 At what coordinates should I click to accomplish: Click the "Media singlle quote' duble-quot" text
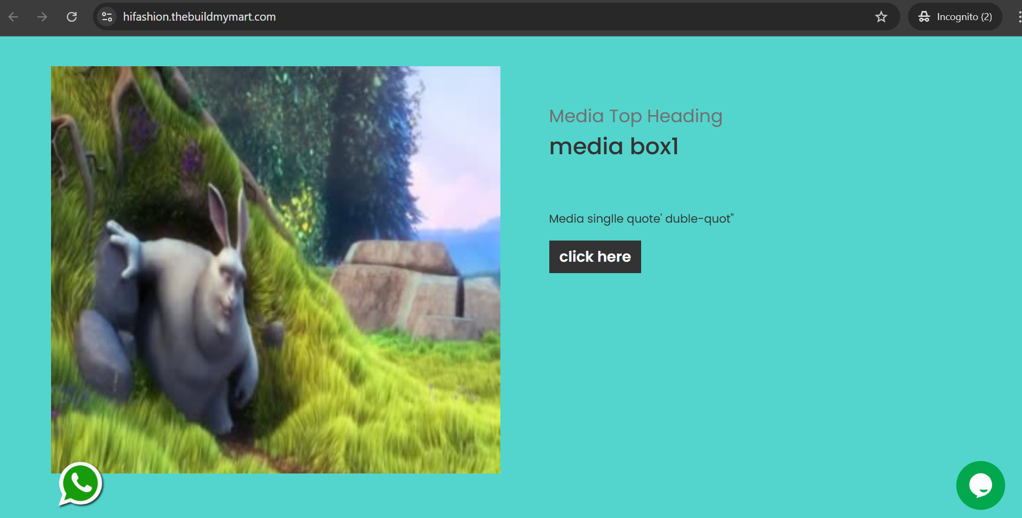tap(642, 219)
